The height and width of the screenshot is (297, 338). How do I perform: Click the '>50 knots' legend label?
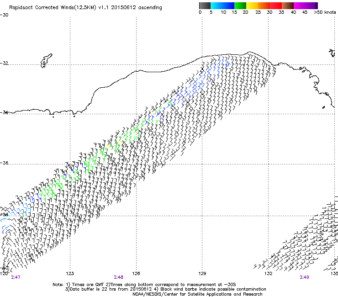[x=325, y=12]
